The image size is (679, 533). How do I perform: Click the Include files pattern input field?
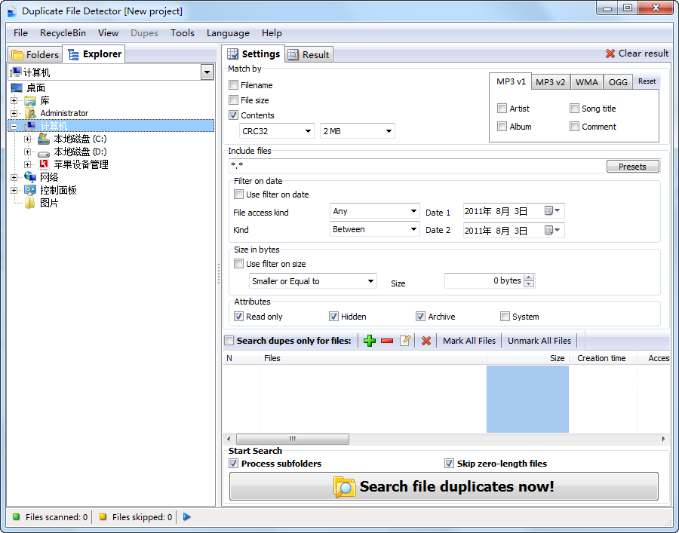(x=415, y=167)
